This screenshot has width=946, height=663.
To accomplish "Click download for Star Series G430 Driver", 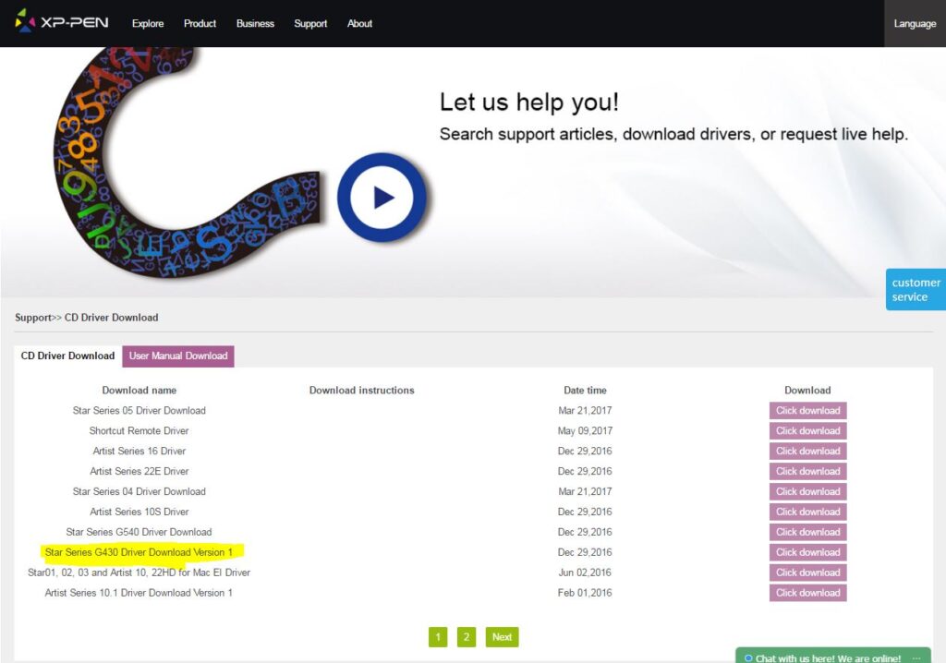I will (x=807, y=552).
